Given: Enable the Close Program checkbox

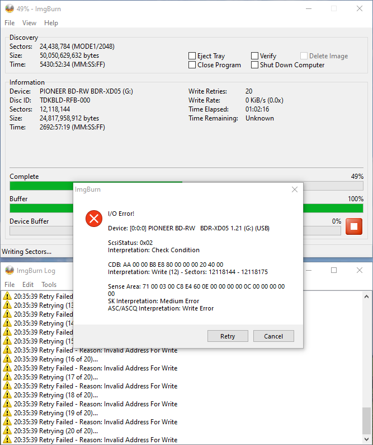Looking at the screenshot, I should point(192,65).
